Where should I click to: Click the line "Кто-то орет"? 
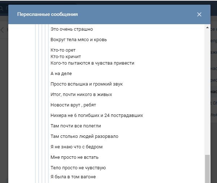tap(63, 50)
